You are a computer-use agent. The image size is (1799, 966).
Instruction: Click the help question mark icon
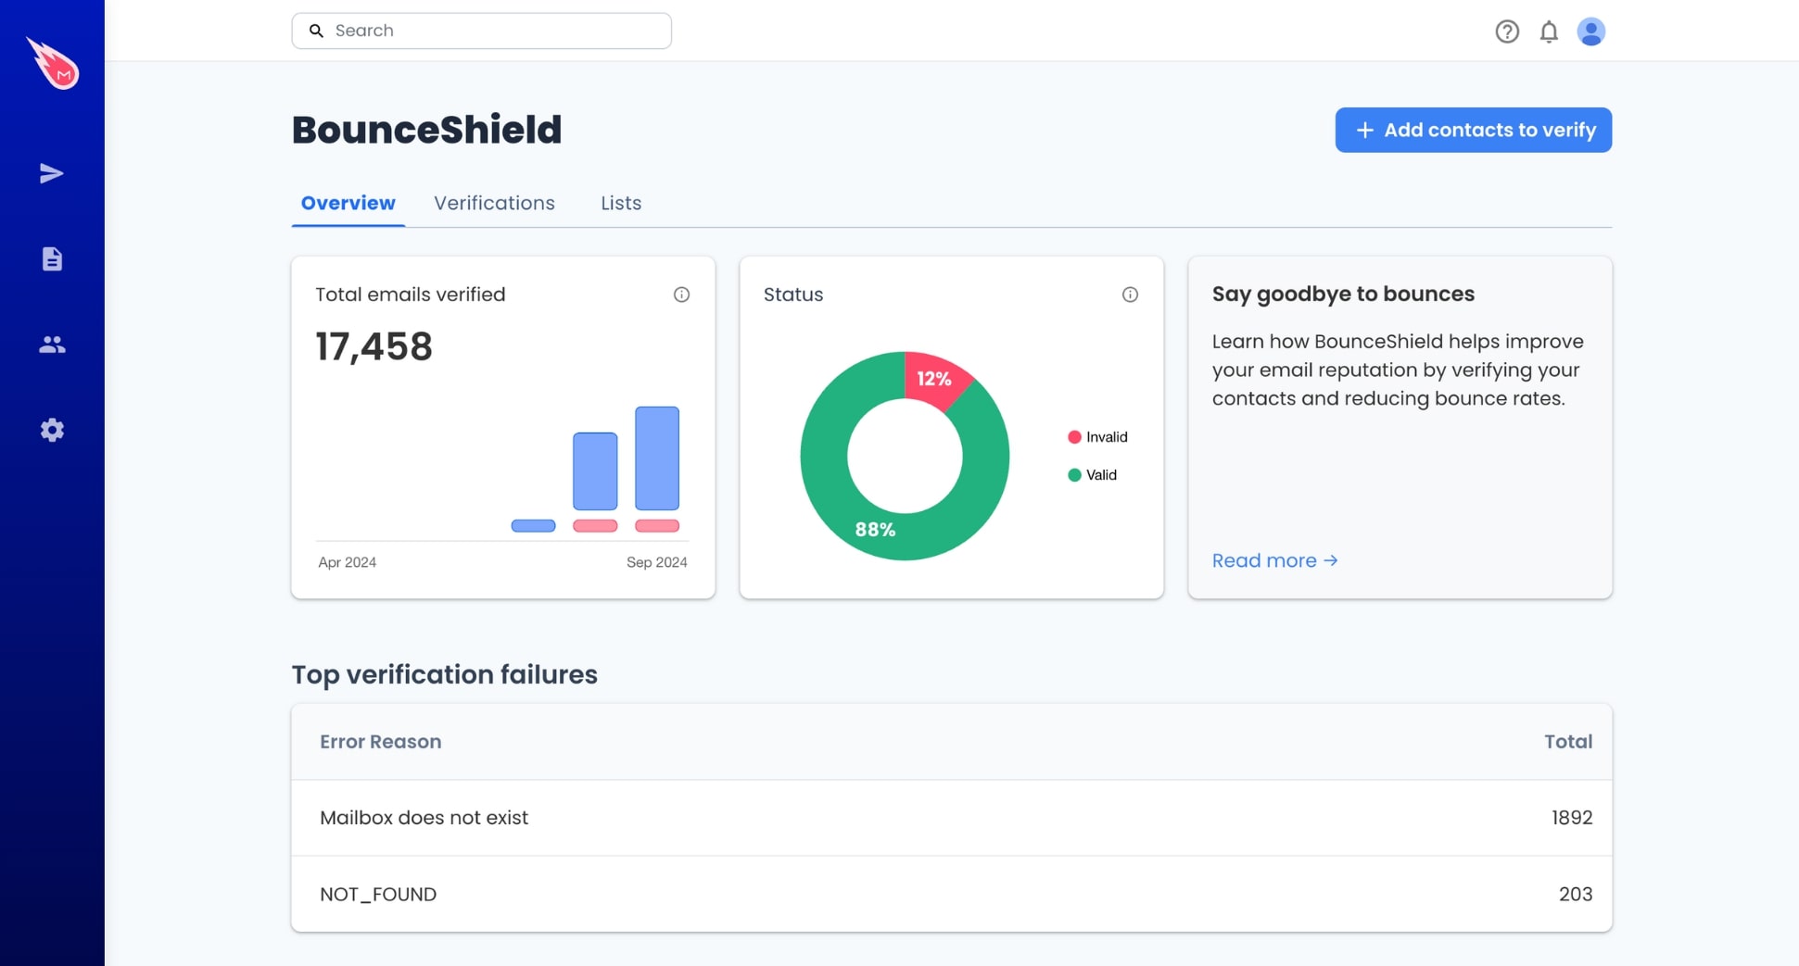tap(1507, 31)
